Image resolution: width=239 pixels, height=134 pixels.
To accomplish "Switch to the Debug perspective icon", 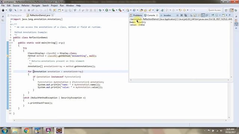I will pyautogui.click(x=236, y=10).
